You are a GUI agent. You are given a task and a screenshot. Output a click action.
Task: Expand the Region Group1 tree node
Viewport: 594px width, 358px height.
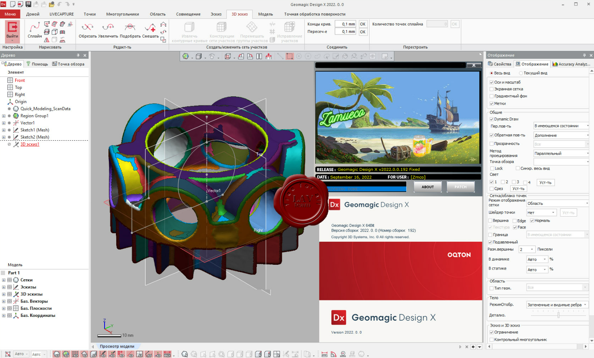[x=4, y=116]
